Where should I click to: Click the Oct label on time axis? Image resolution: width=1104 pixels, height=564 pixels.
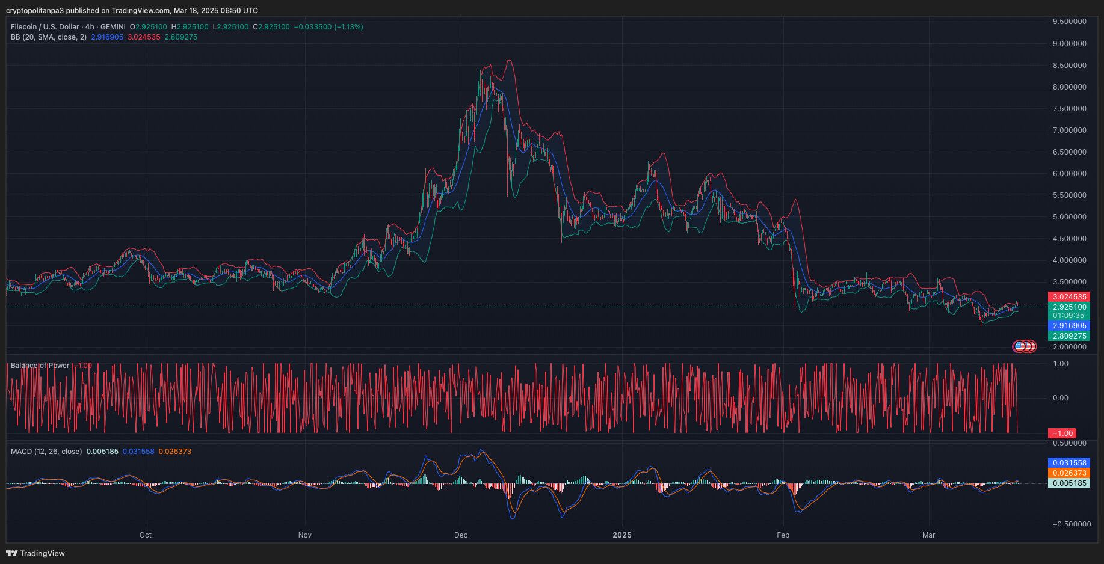pos(145,535)
